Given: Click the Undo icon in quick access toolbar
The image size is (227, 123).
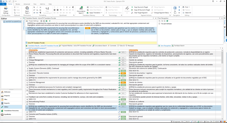Looking at the screenshot, I should (6, 1).
